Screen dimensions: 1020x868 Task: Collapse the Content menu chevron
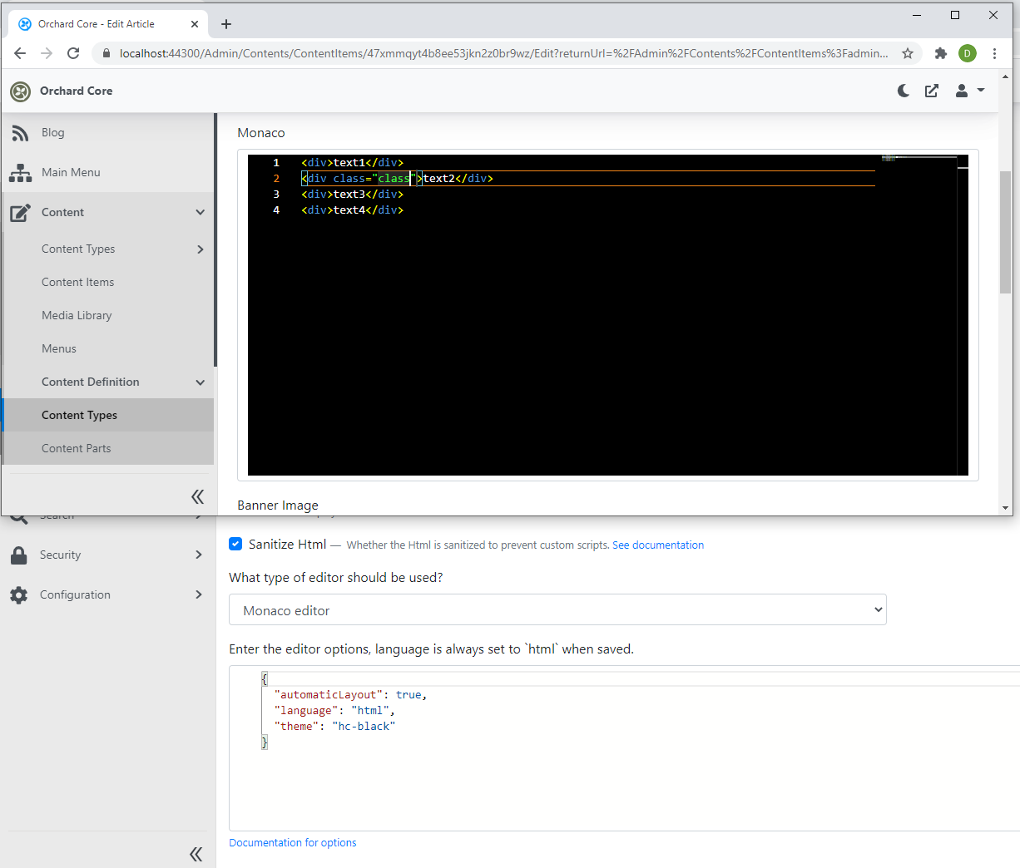(x=201, y=213)
